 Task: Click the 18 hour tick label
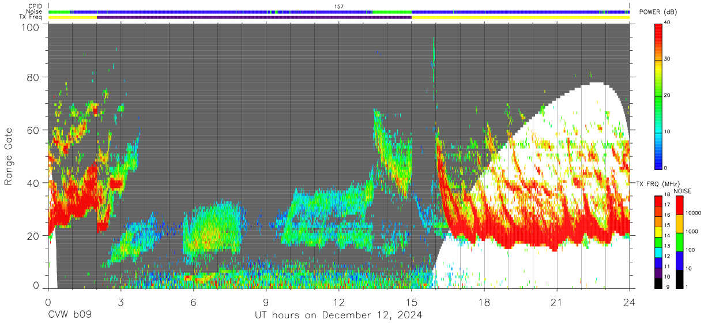pyautogui.click(x=484, y=302)
